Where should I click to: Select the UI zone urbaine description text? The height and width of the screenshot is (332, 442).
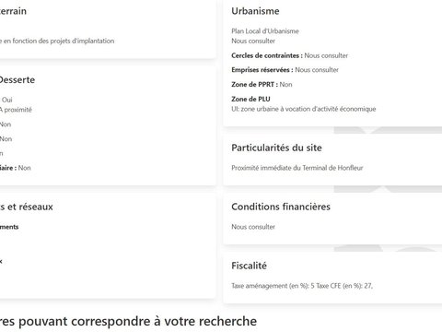pos(304,109)
